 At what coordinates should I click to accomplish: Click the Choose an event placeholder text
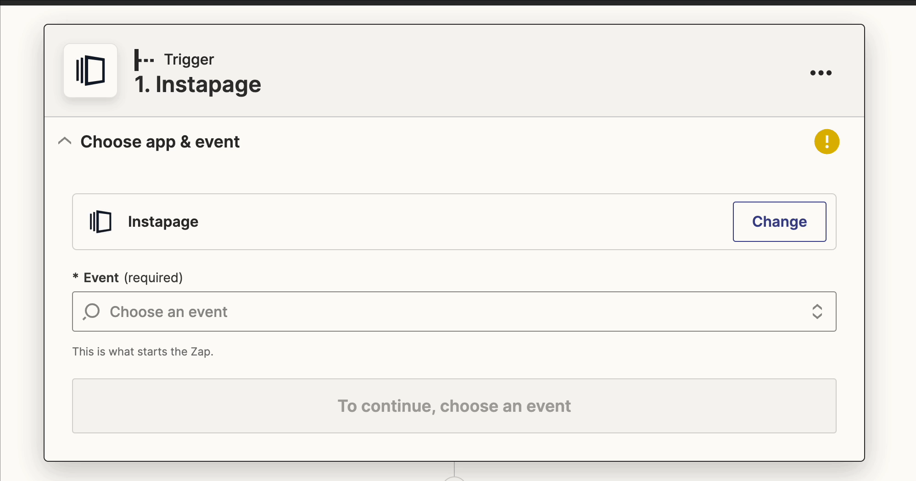coord(168,312)
